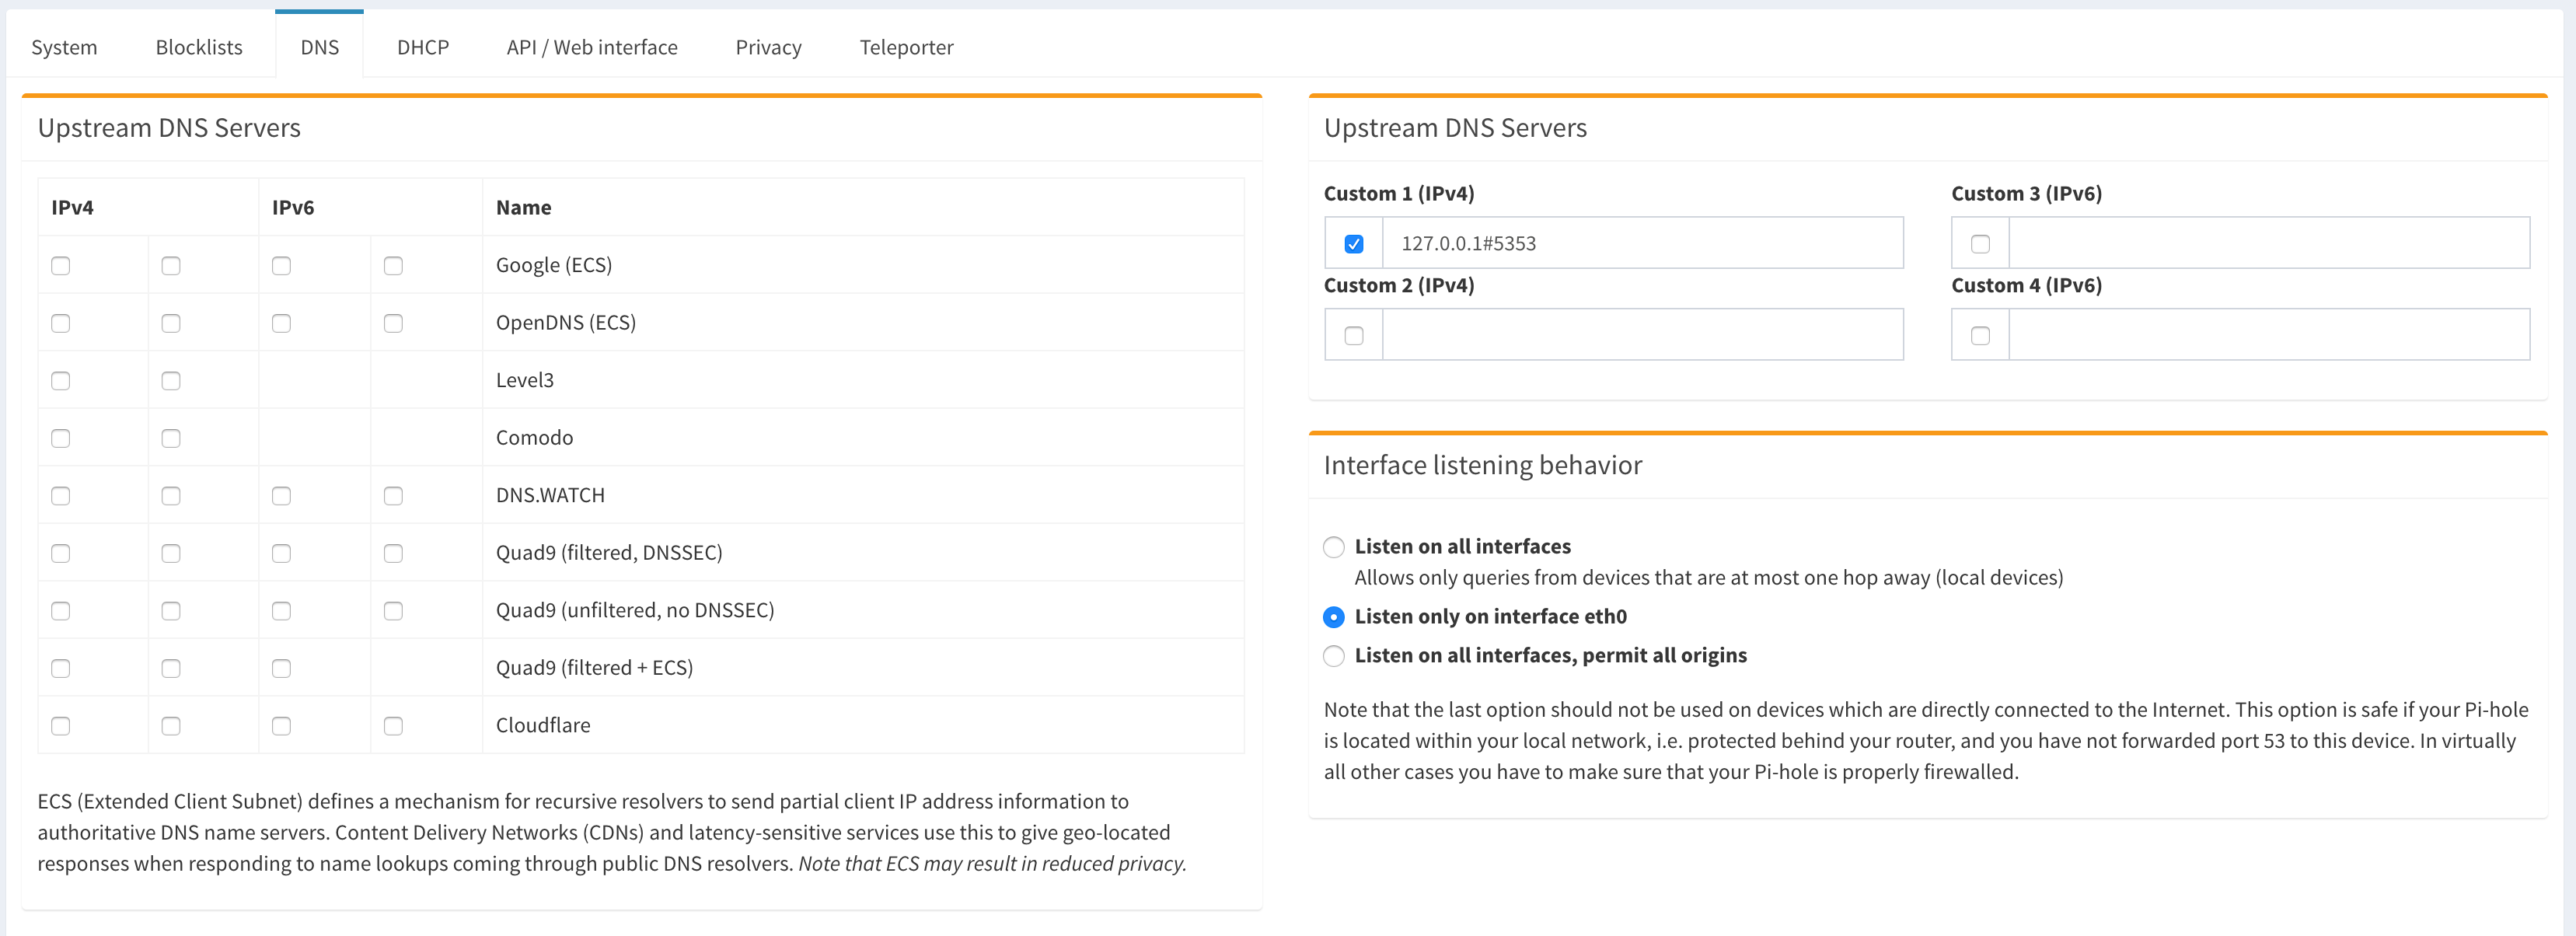Tick the Custom 4 (IPv6) checkbox
2576x936 pixels.
pyautogui.click(x=1980, y=336)
